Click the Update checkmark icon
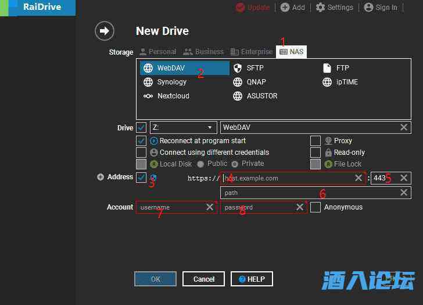 [x=241, y=8]
